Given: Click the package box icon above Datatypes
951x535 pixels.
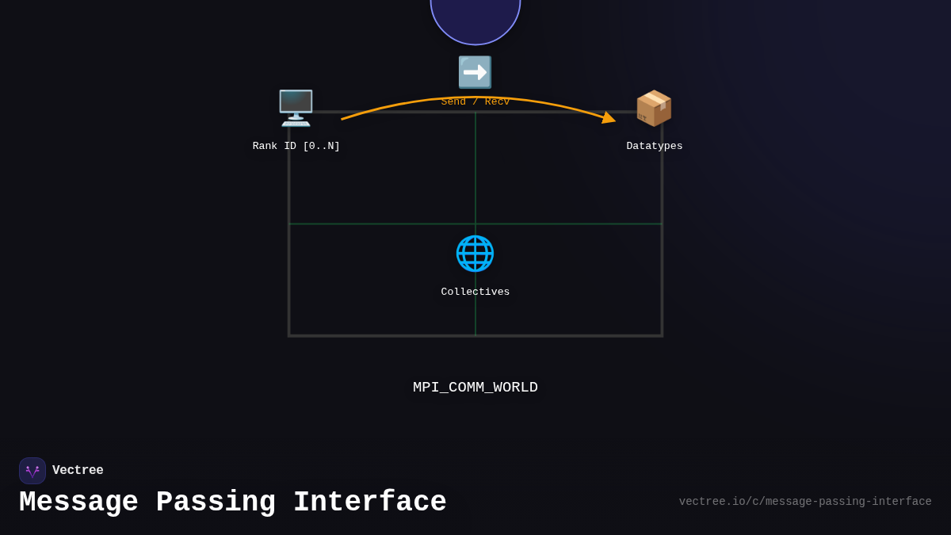Looking at the screenshot, I should tap(654, 108).
